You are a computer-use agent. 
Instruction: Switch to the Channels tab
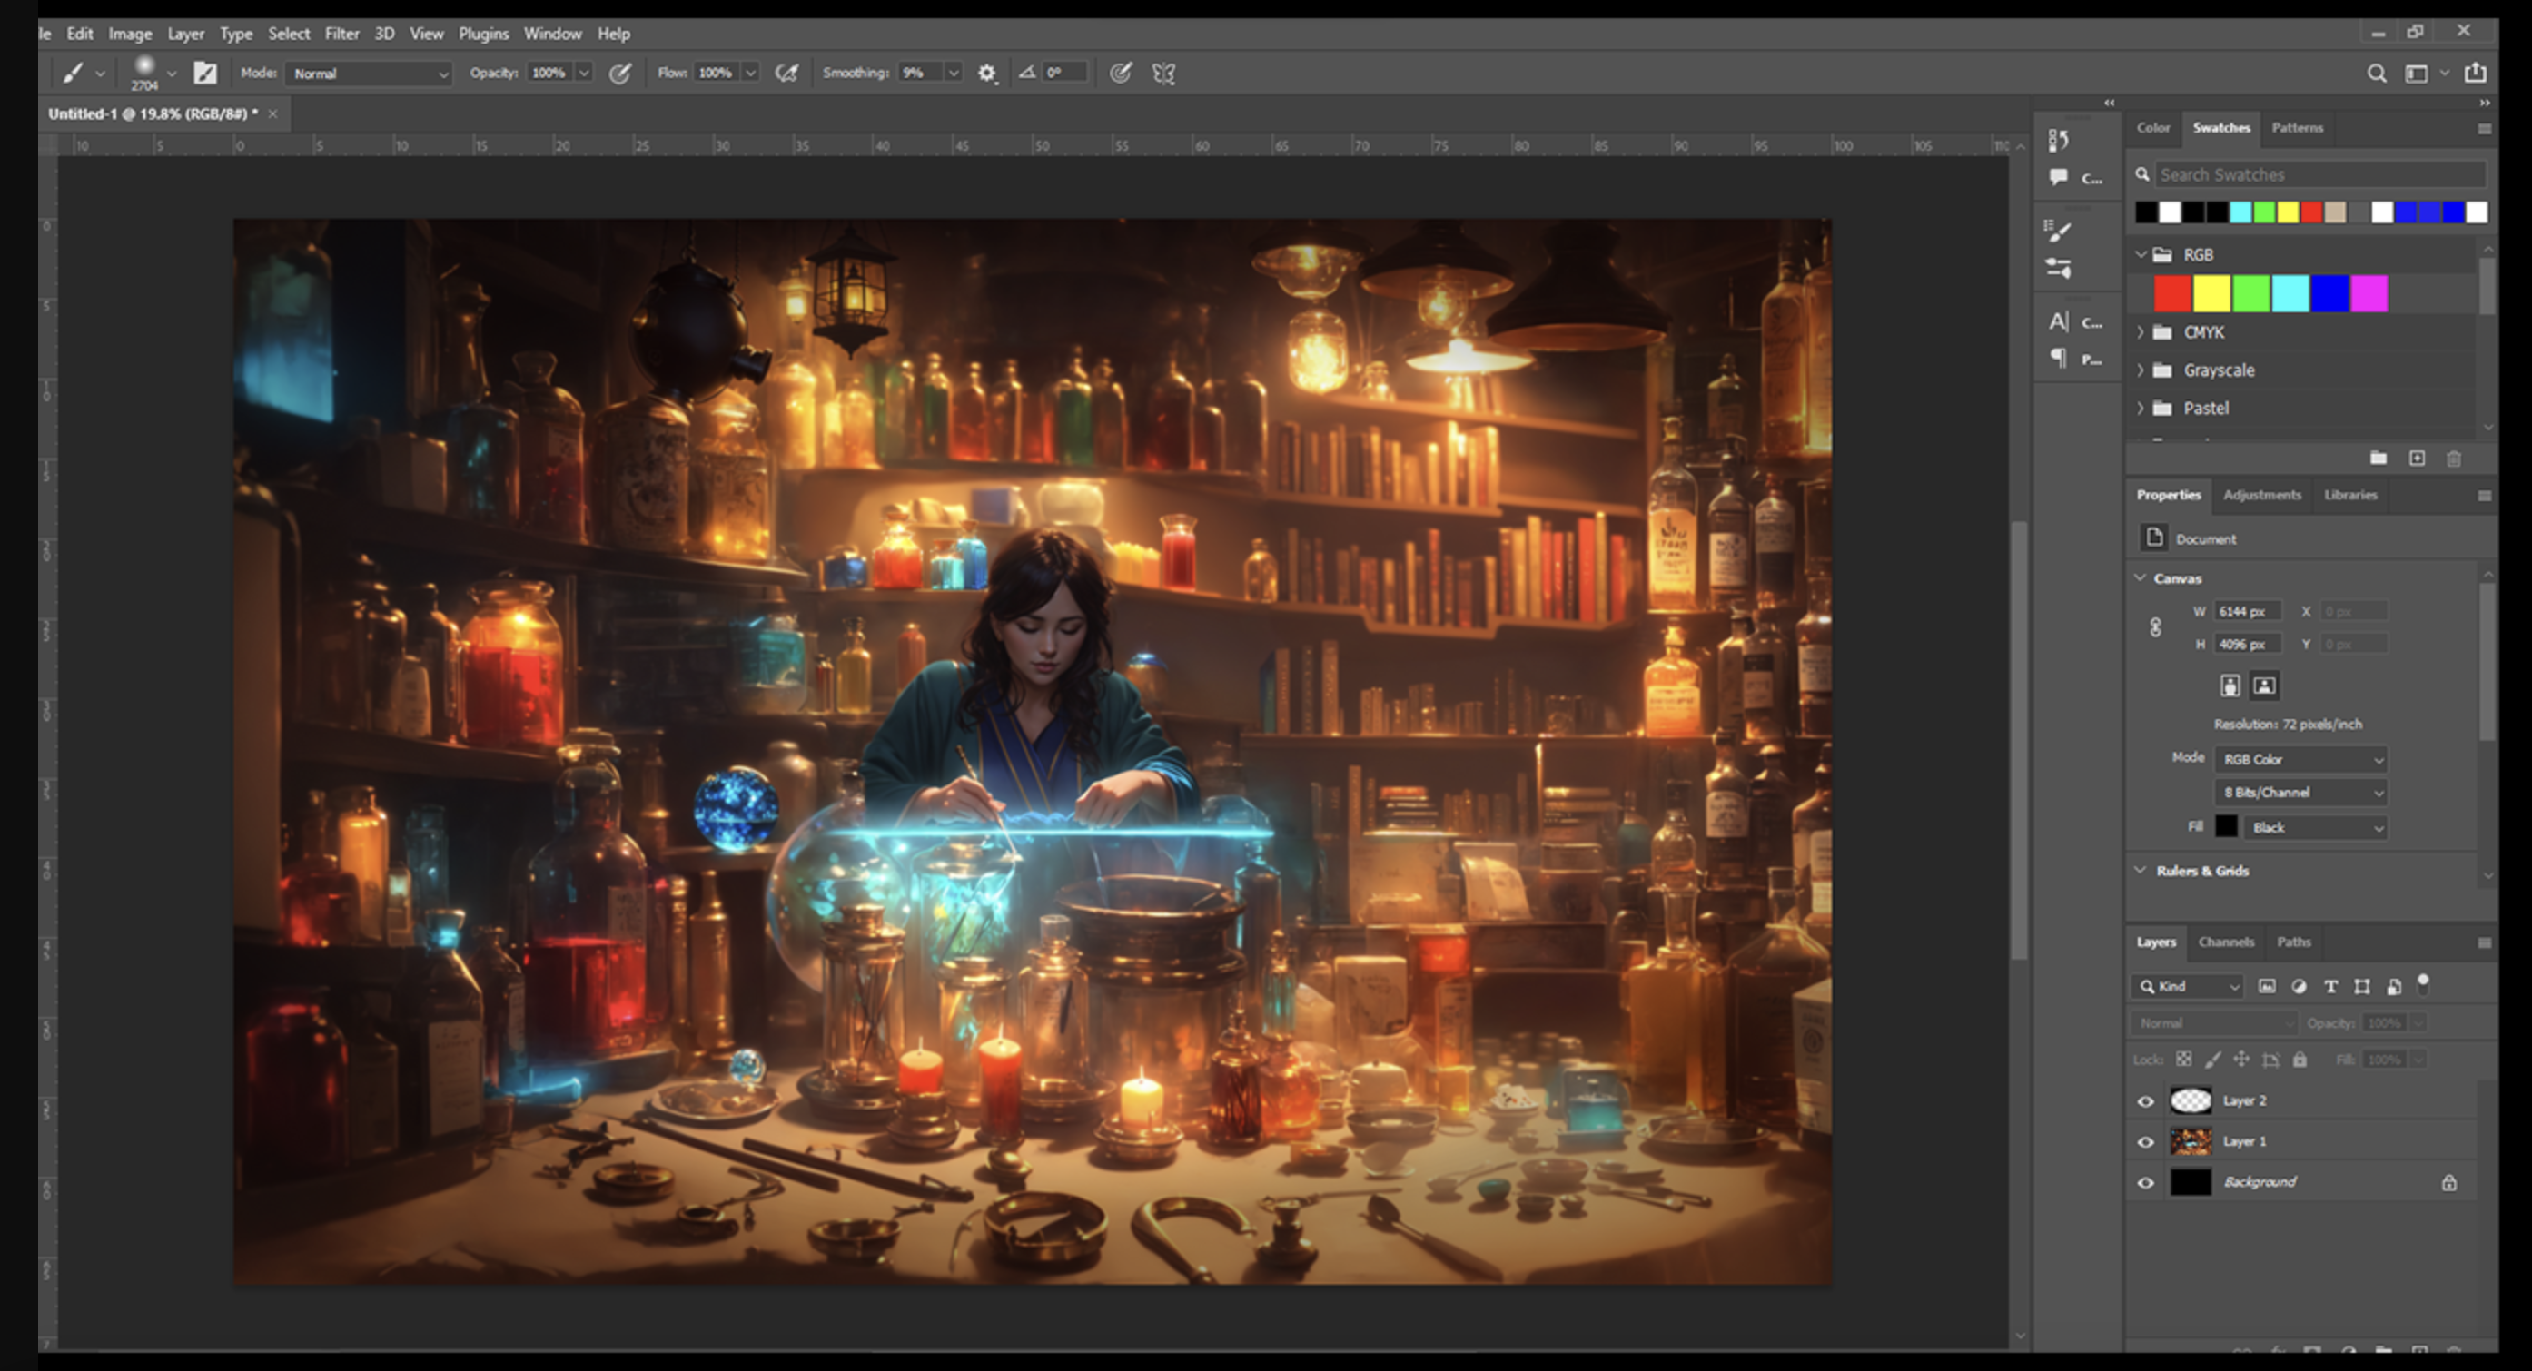coord(2225,942)
